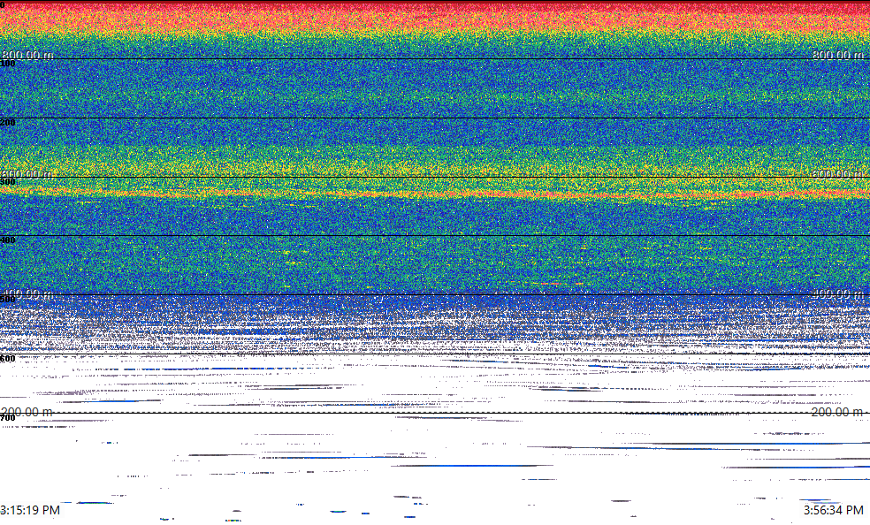
Task: Click the bold 600 range tick label
Action: 8,359
